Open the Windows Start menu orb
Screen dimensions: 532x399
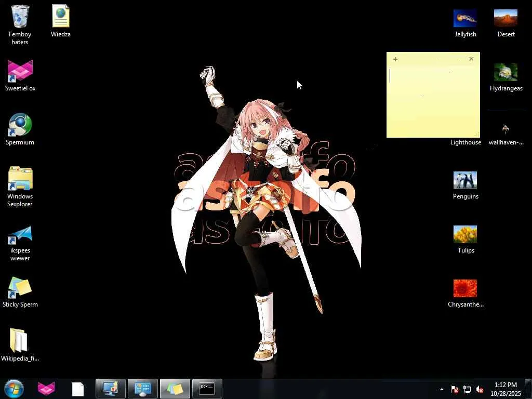14,389
